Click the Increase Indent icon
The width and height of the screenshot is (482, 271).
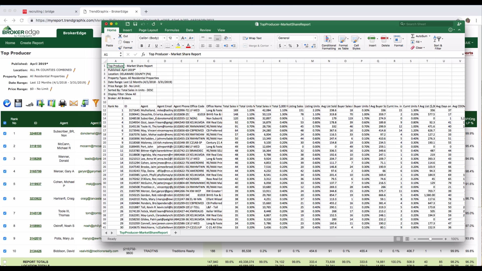233,46
